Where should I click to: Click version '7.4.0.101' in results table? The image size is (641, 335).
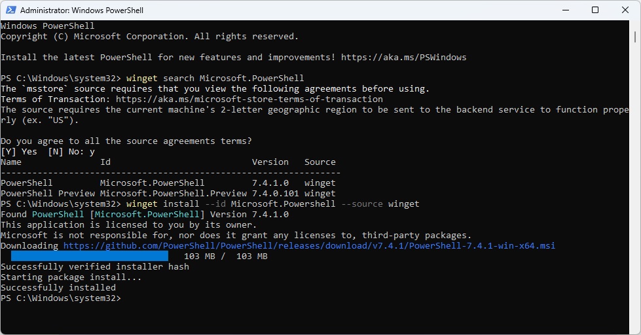(275, 193)
